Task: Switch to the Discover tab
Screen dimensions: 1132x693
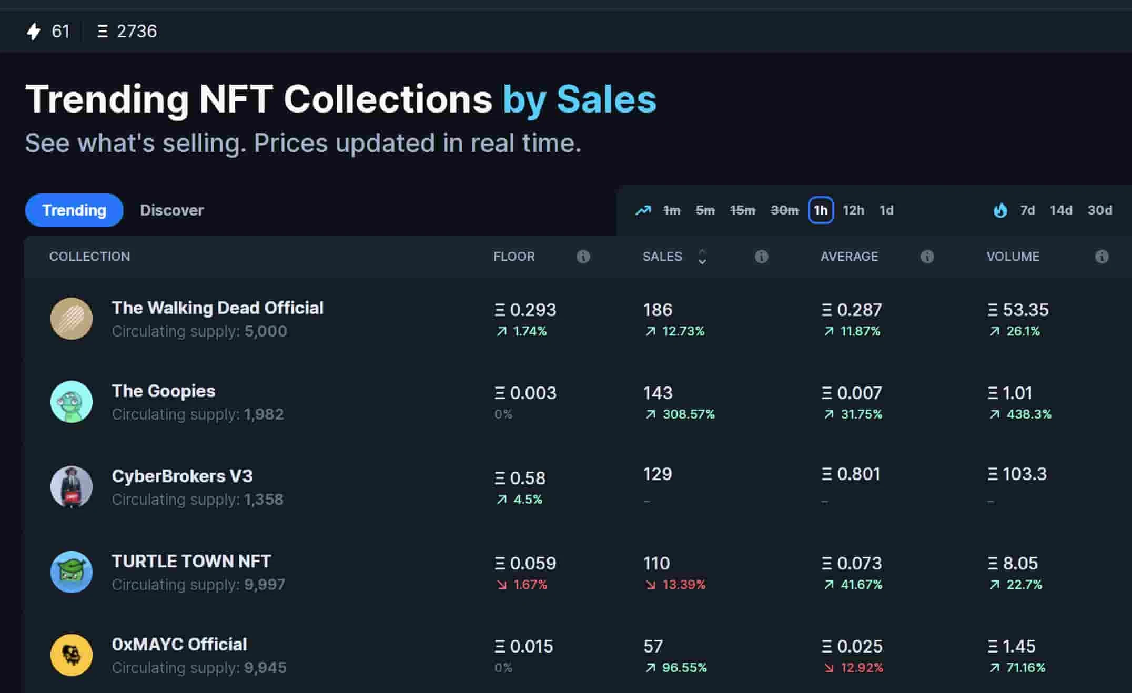Action: [171, 210]
